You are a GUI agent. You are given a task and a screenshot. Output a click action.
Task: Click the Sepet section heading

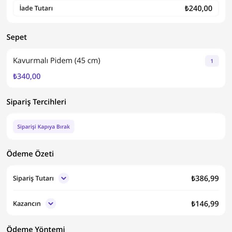tap(17, 37)
